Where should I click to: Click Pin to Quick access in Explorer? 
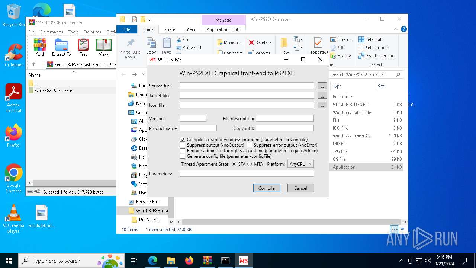click(131, 49)
